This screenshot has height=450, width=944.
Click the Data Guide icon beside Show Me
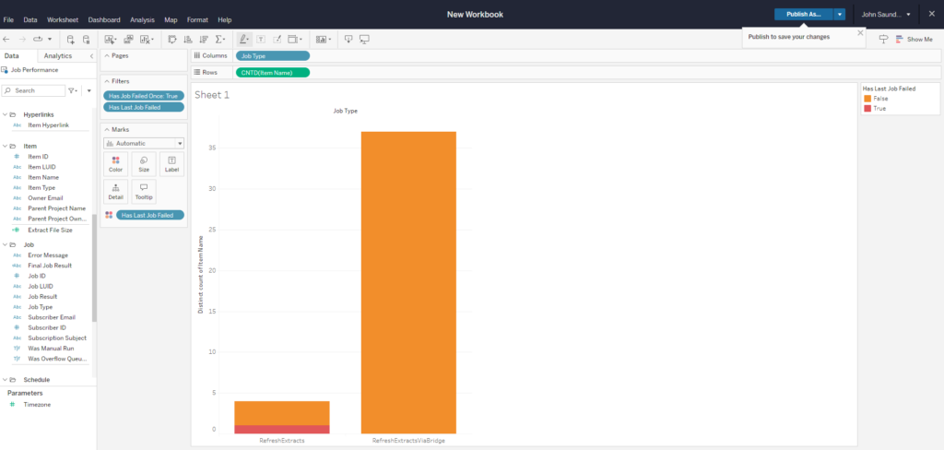(883, 39)
